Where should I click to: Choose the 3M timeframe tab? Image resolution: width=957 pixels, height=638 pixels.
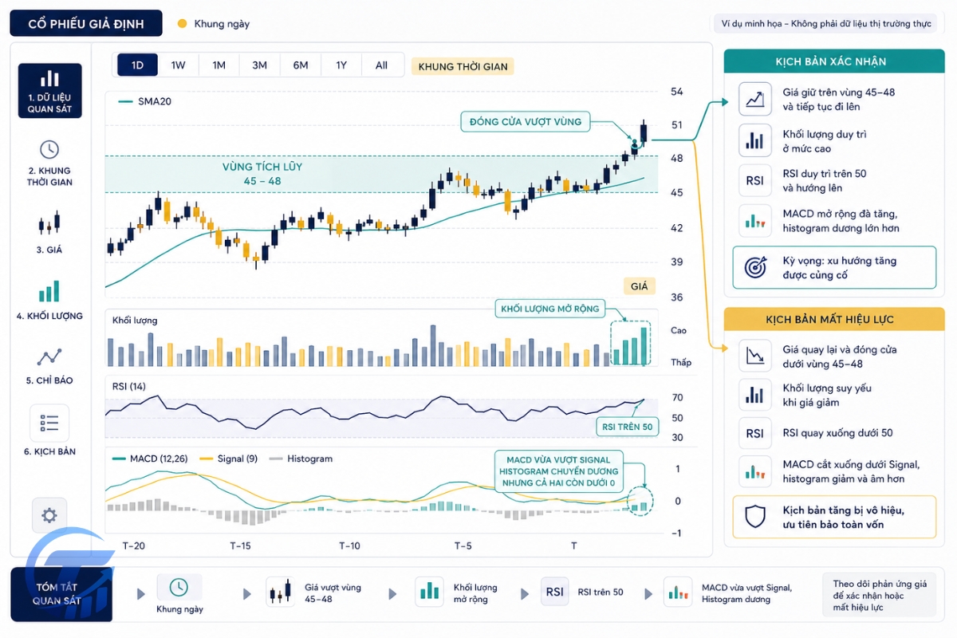[259, 65]
